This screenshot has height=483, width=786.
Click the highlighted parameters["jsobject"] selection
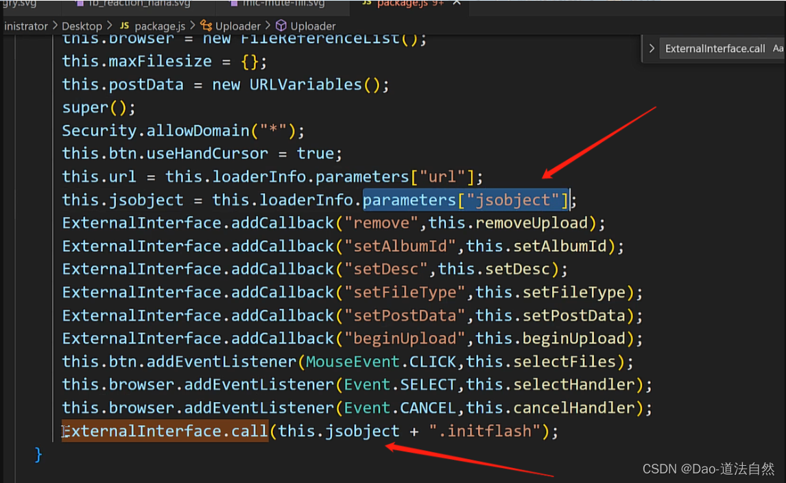(466, 200)
